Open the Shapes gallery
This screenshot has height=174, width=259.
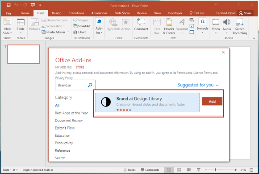click(82, 20)
